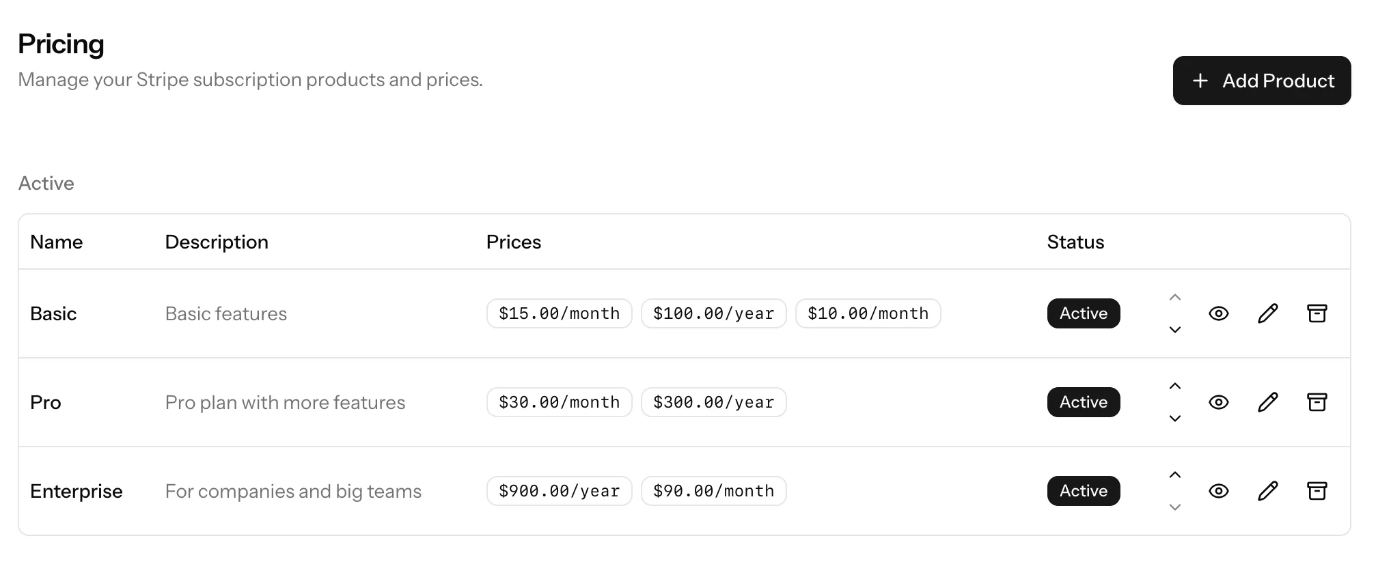Select the Name column header
This screenshot has width=1391, height=564.
pos(57,242)
